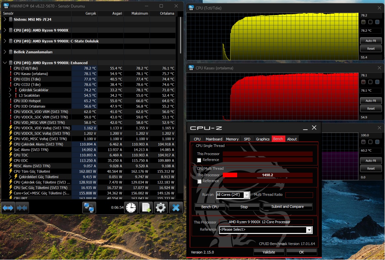This screenshot has width=385, height=260.
Task: Click the Maksimum column header in HWiNFO
Action: click(140, 13)
